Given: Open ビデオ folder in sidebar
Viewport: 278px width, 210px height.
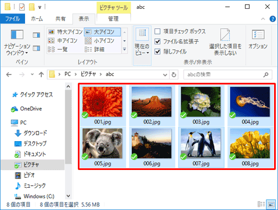Looking at the screenshot, I should tap(24, 175).
